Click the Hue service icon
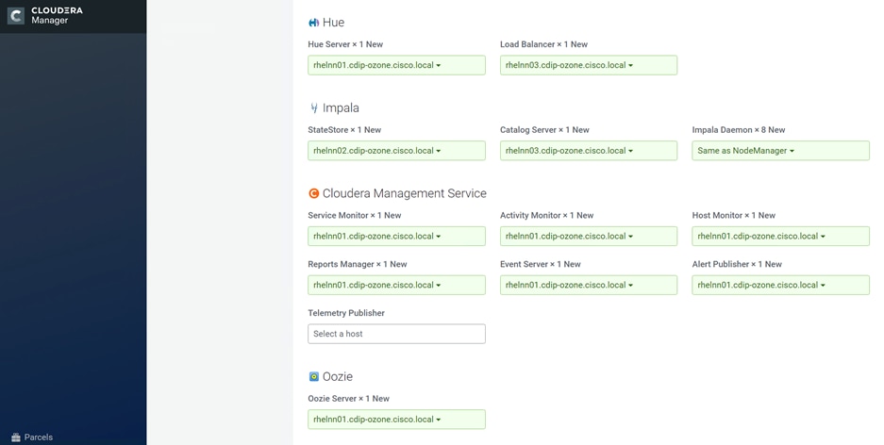The height and width of the screenshot is (445, 884). click(x=314, y=23)
